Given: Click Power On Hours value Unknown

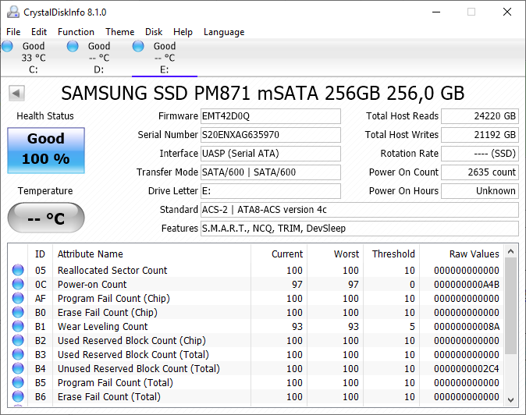Looking at the screenshot, I should click(x=480, y=191).
